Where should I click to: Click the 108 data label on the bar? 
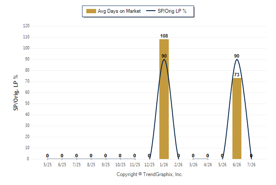coord(164,36)
